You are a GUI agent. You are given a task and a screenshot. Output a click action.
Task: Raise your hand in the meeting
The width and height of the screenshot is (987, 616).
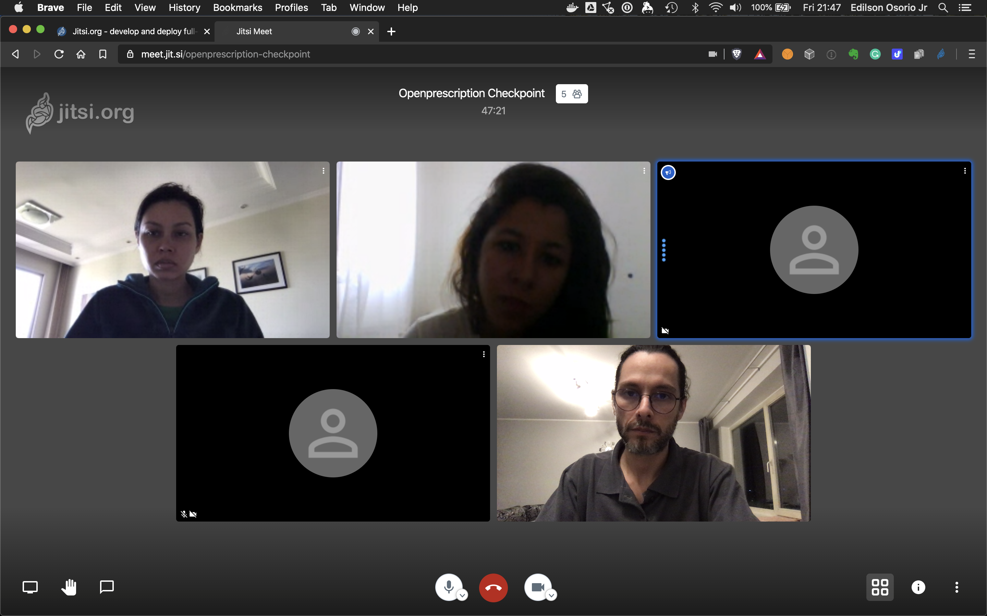69,587
